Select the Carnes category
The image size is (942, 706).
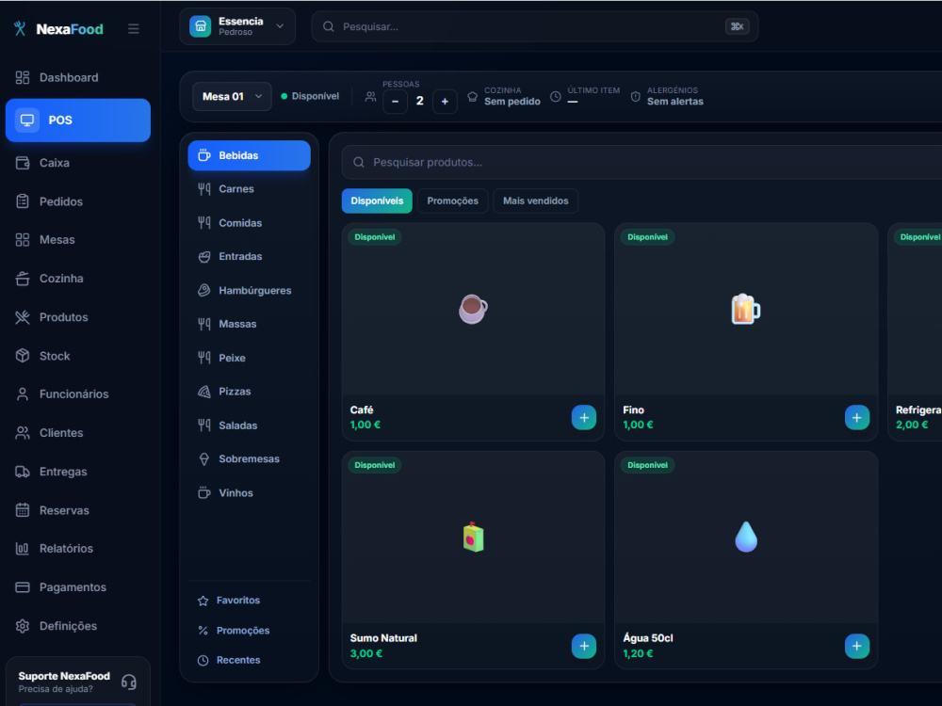pos(250,189)
